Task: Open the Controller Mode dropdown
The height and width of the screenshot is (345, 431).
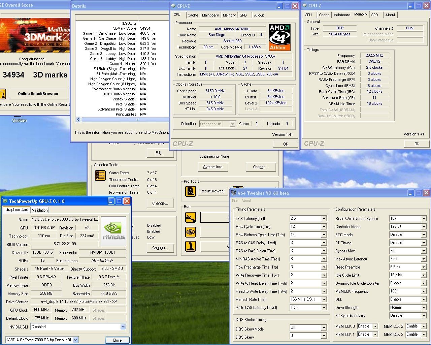Action: (x=424, y=227)
